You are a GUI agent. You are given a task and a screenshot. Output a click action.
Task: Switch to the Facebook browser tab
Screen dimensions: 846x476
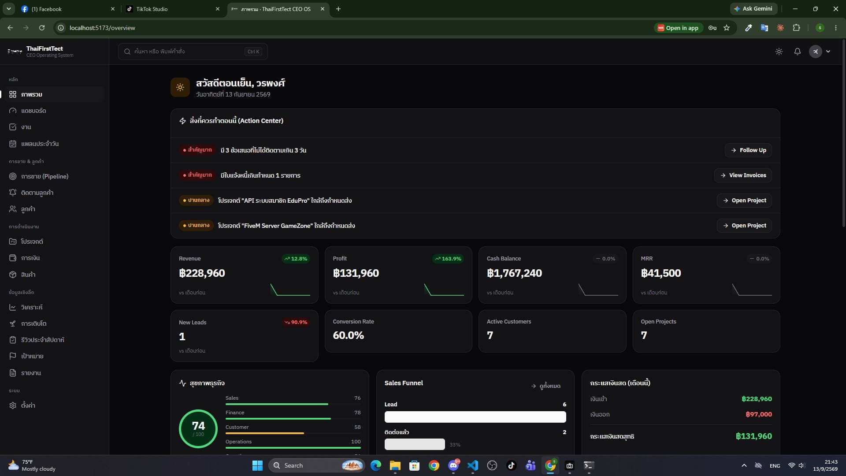(67, 9)
